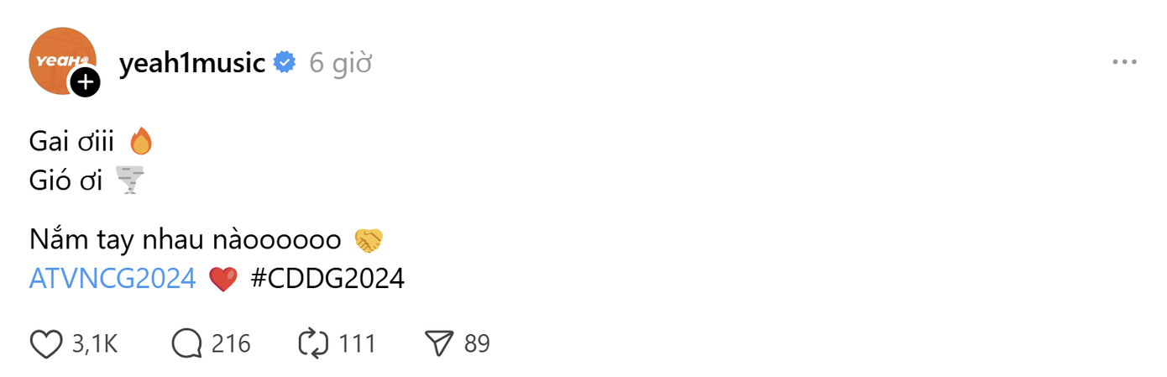The image size is (1167, 377).
Task: Click the 89 share count
Action: (477, 343)
